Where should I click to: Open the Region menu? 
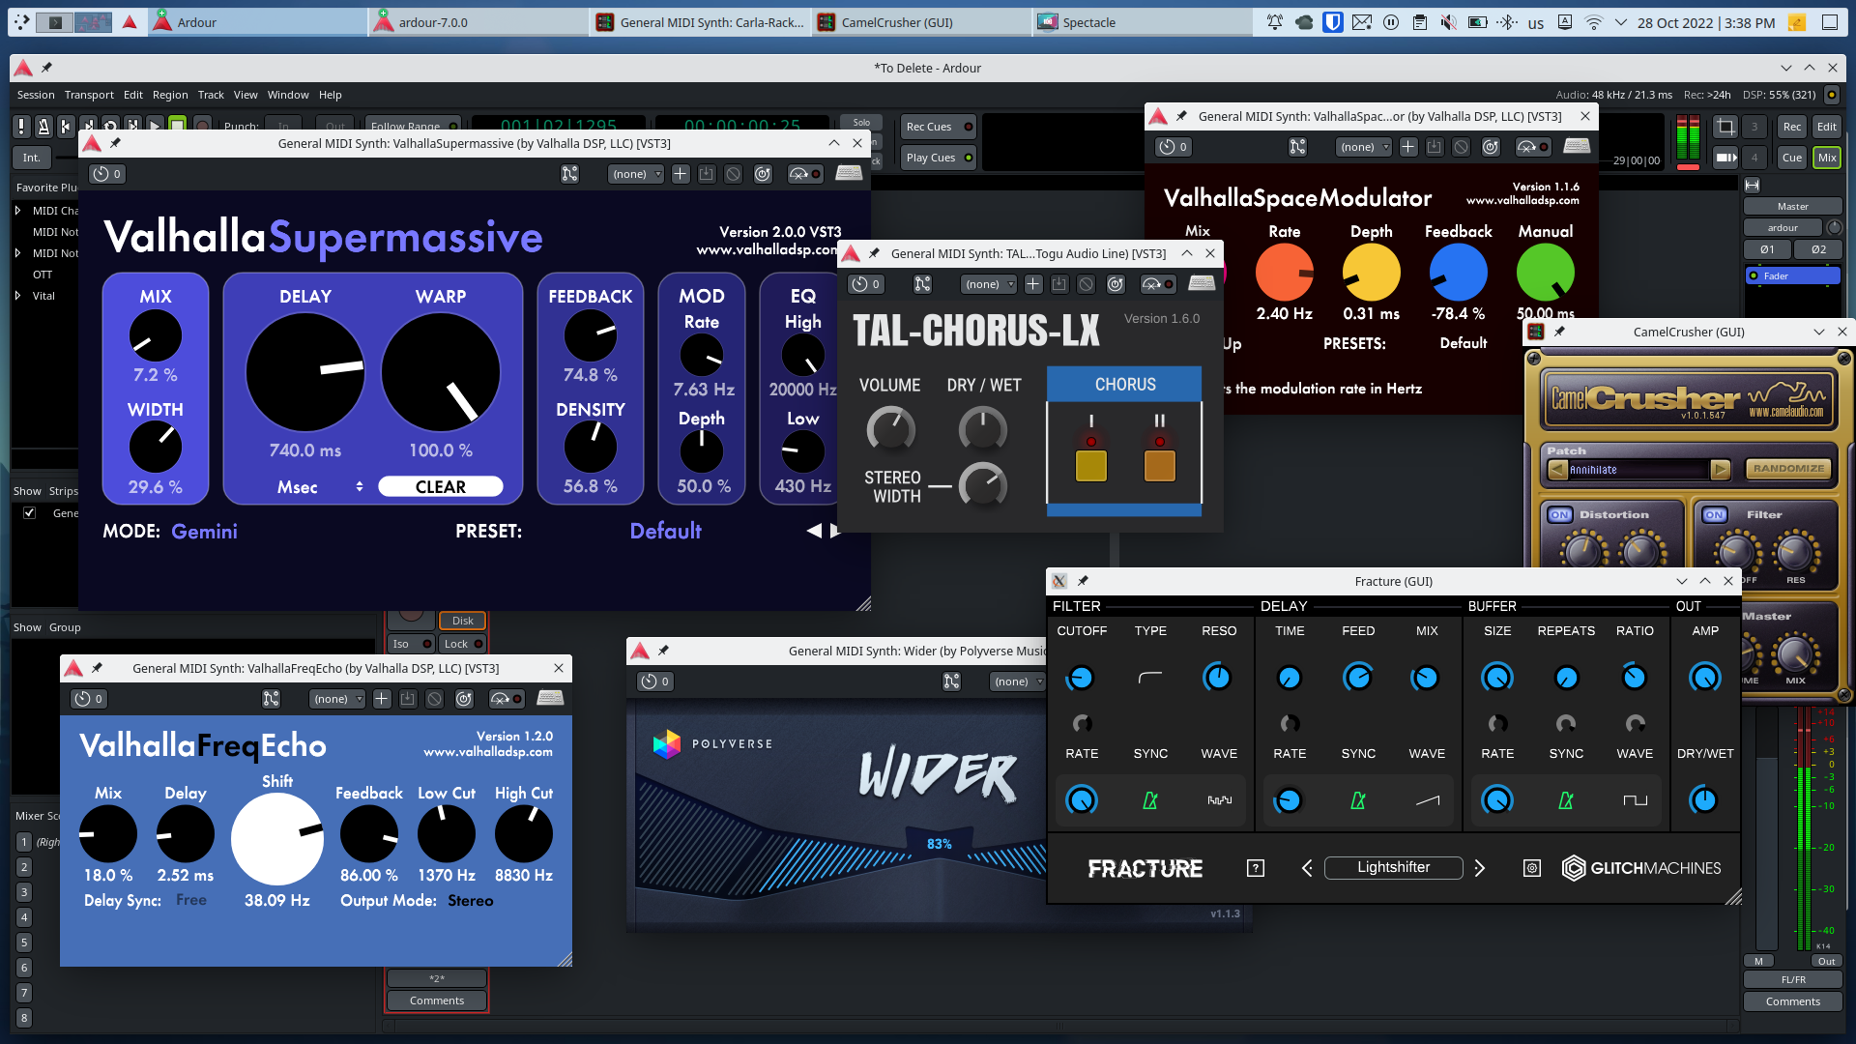click(x=170, y=95)
